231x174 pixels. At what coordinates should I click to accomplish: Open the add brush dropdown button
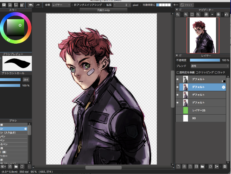(3, 167)
